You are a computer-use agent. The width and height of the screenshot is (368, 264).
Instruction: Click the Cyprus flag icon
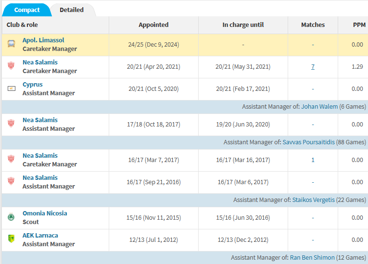tap(12, 88)
